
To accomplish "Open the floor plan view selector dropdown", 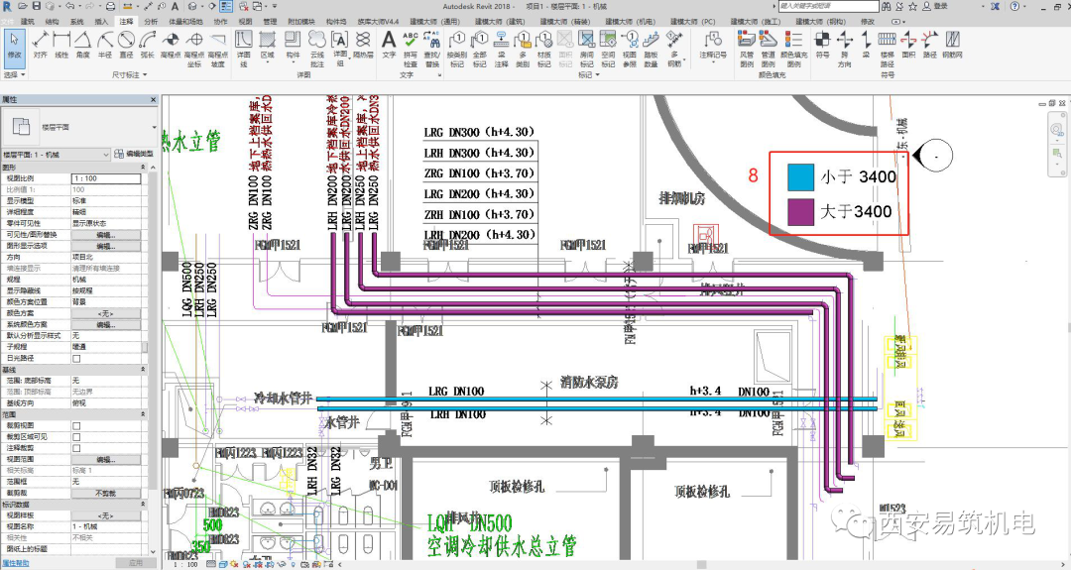I will [56, 155].
